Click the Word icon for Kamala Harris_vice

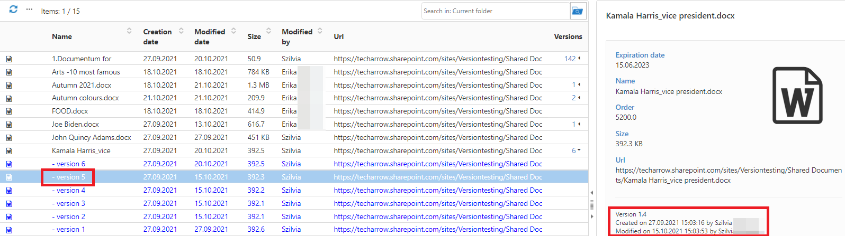coord(9,151)
